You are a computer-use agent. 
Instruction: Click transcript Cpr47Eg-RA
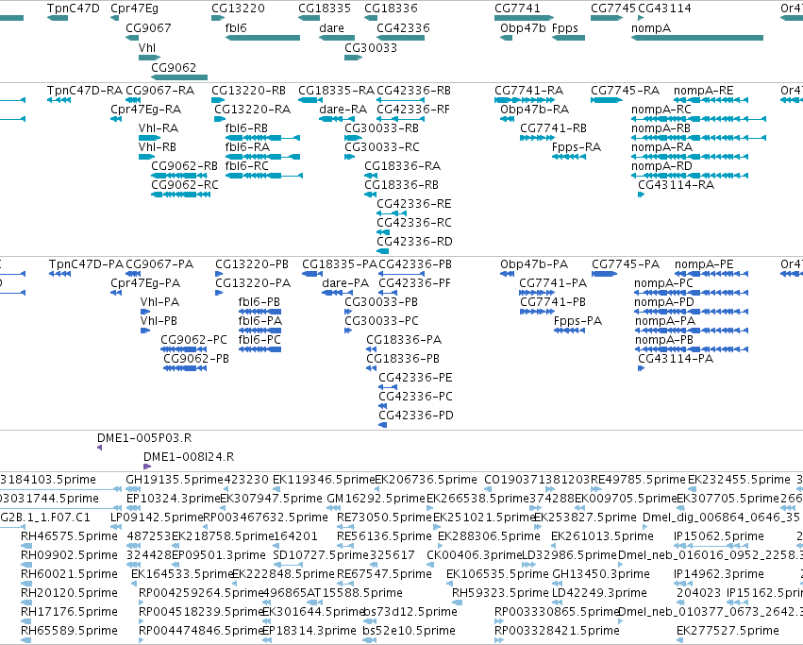coord(146,110)
